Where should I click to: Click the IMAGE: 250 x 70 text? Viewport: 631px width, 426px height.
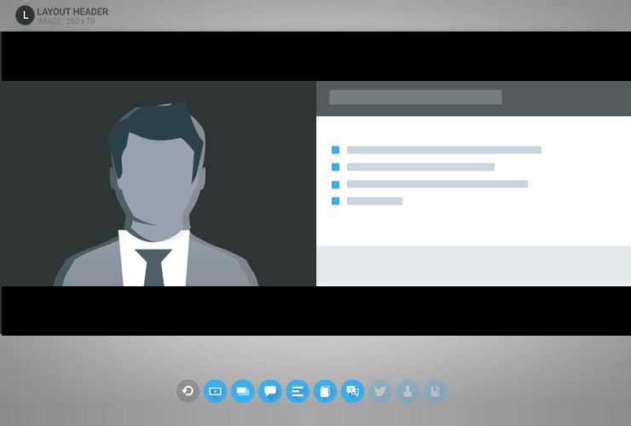click(x=66, y=21)
